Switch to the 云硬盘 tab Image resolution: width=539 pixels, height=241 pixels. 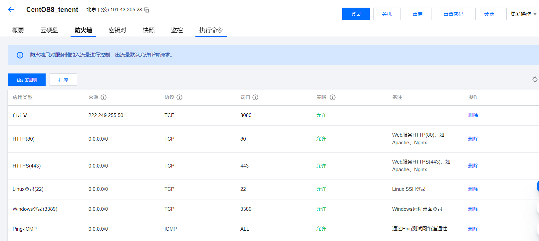49,30
